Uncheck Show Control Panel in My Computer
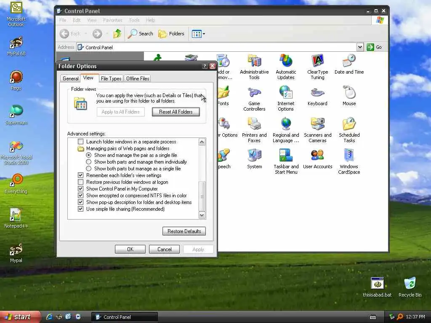431x323 pixels. (80, 189)
